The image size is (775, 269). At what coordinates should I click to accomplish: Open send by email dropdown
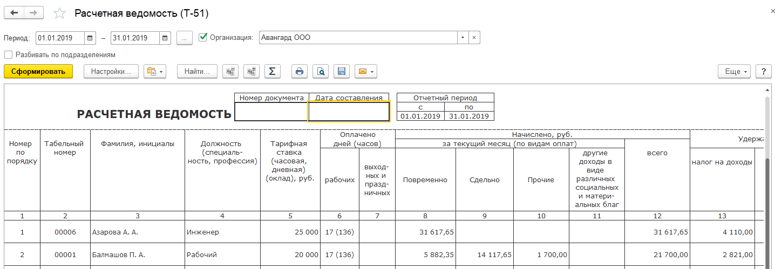(365, 71)
